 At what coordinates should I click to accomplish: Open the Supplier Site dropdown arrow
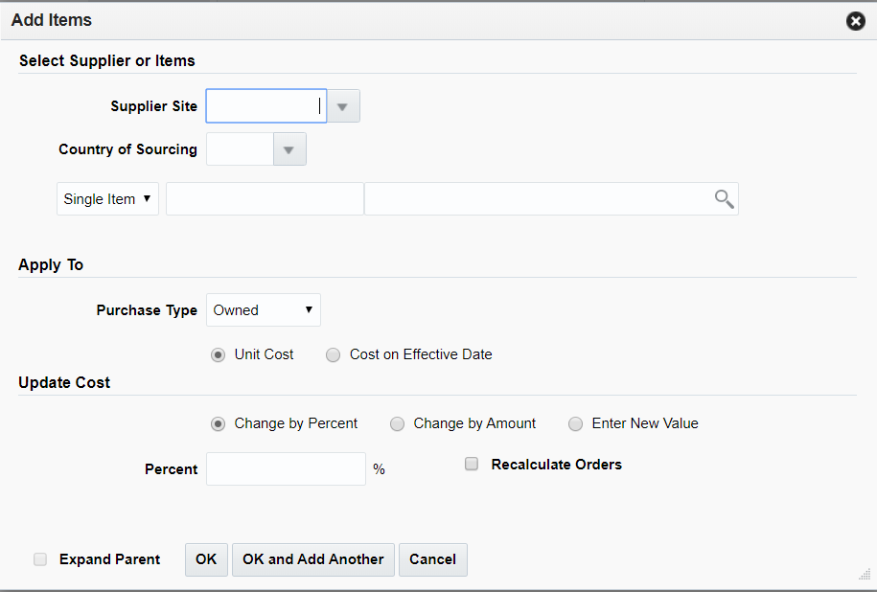[x=342, y=105]
